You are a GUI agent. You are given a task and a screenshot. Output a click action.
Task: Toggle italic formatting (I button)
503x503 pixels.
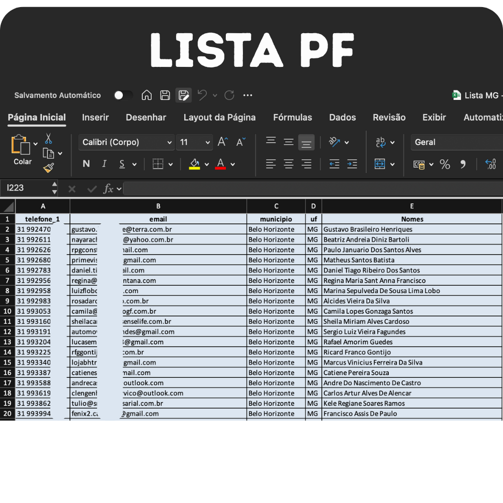click(x=104, y=164)
